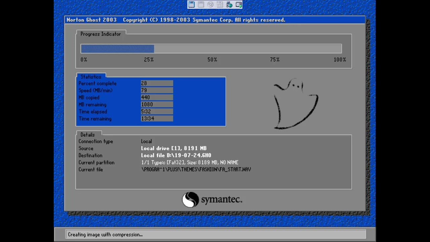Click the Percent complete value 28
Screen dimensions: 430x242
coord(157,83)
